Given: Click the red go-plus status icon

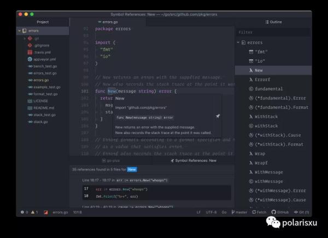Looking at the screenshot, I should [x=46, y=212].
